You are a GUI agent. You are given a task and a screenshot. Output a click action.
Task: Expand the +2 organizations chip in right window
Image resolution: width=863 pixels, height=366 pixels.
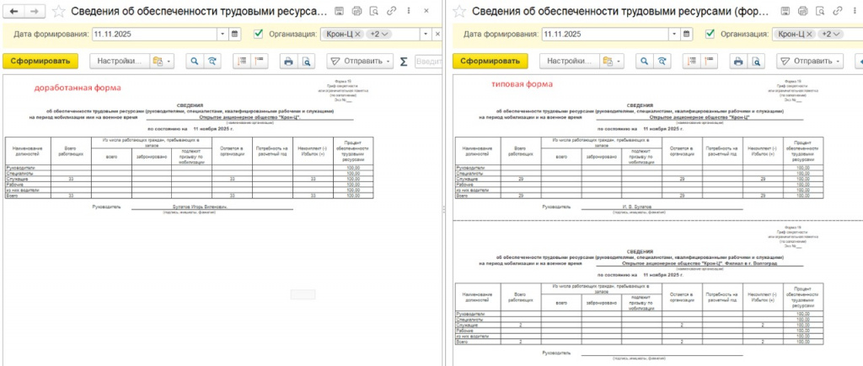830,34
